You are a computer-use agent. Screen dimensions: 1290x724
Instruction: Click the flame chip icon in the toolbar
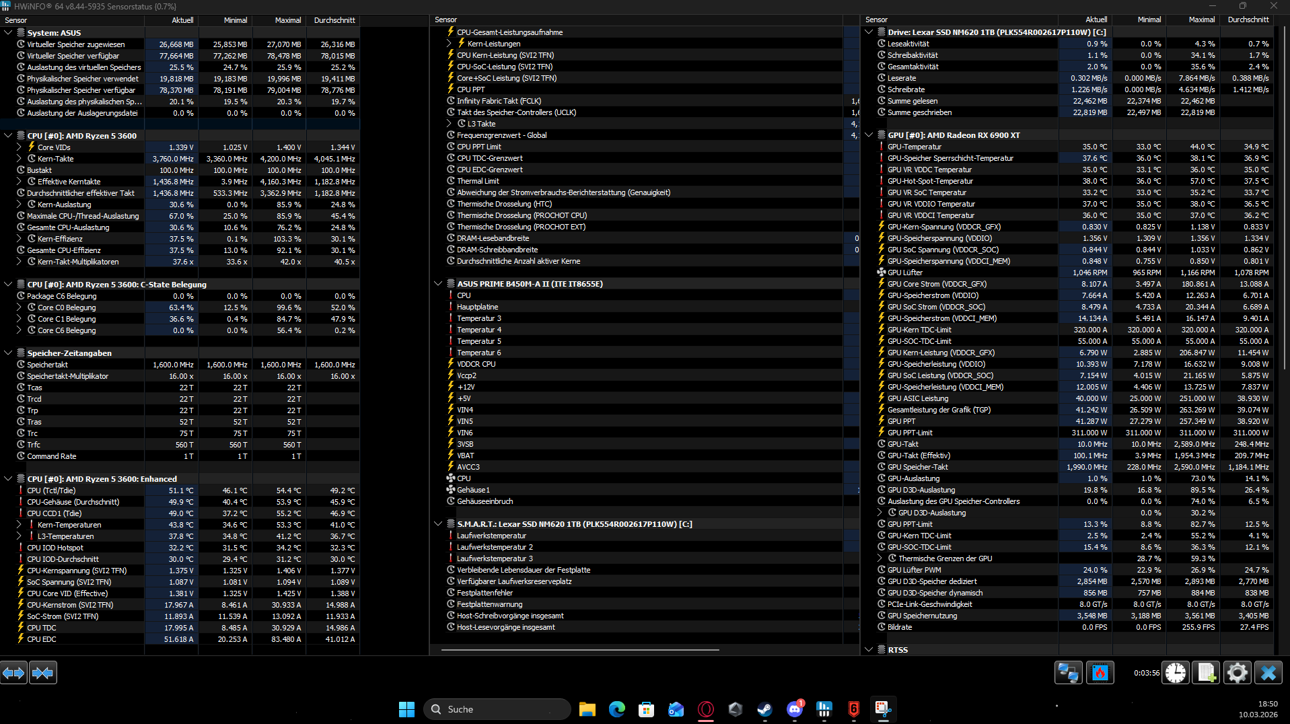[1100, 673]
